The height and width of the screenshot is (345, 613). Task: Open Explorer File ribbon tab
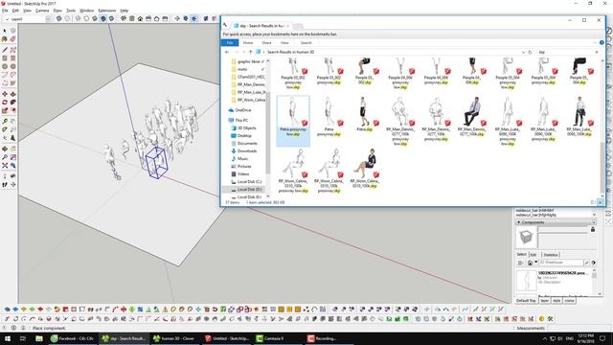click(x=230, y=42)
